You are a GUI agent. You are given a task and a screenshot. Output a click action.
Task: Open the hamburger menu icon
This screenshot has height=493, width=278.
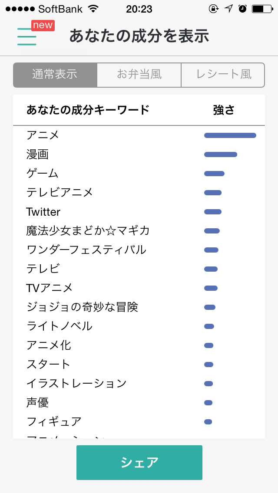[26, 36]
